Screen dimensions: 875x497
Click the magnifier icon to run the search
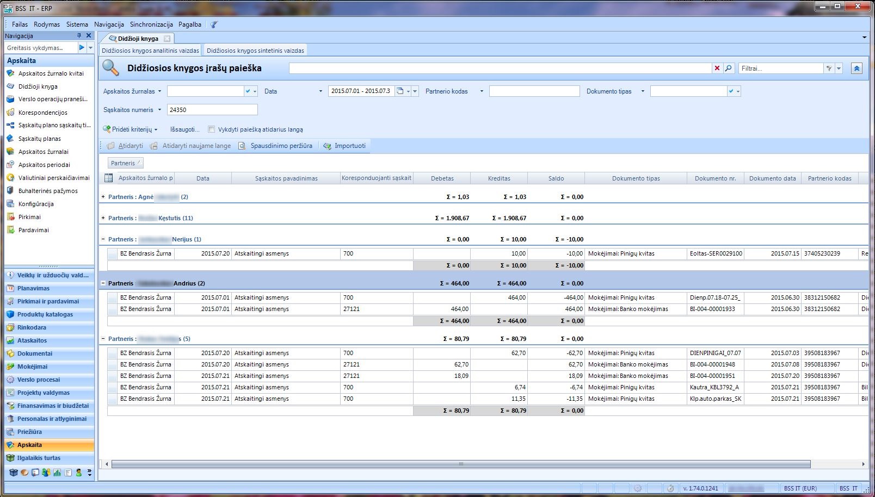pos(729,68)
